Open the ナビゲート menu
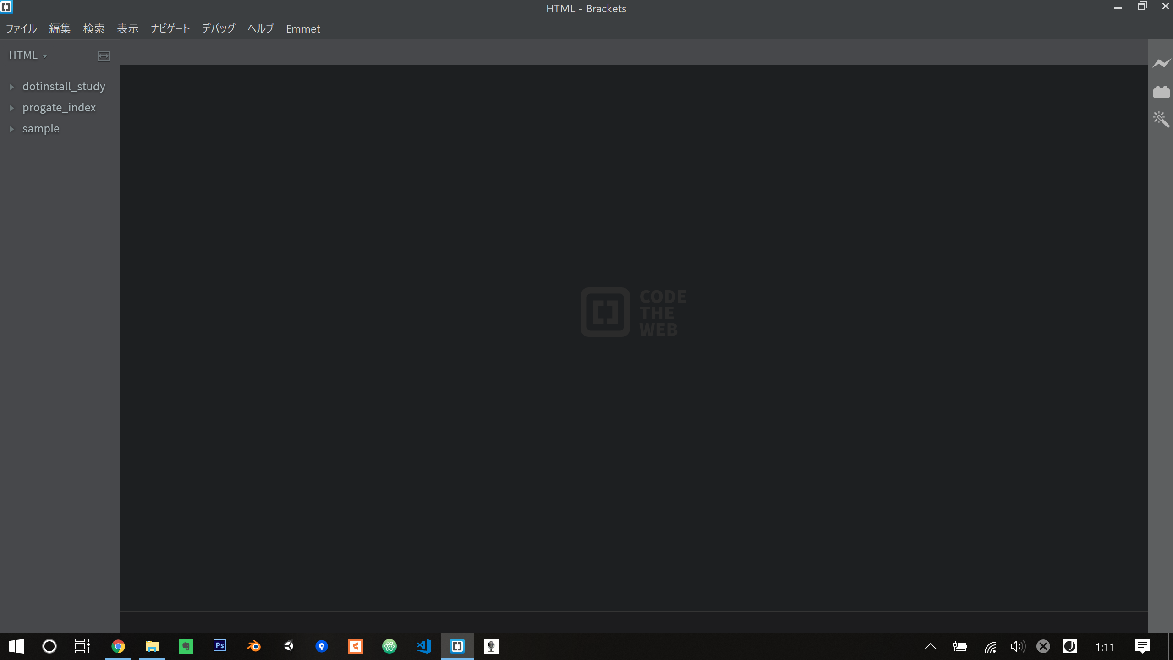This screenshot has width=1173, height=660. (170, 28)
